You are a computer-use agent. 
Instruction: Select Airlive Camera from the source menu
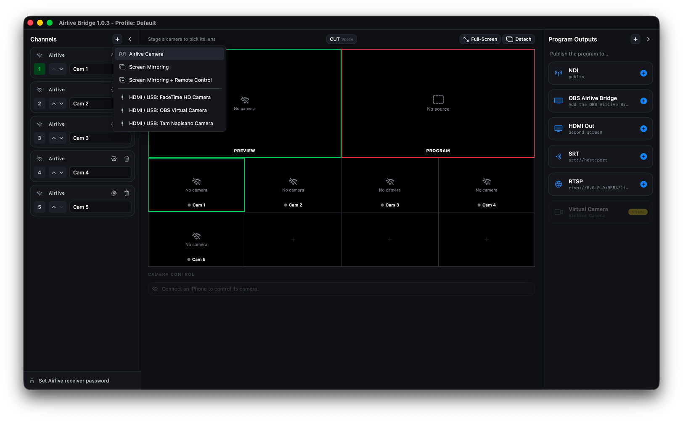[x=169, y=54]
